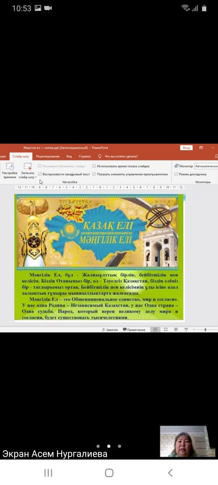Open the Монитор dropdown showing Автоматически
218x485 pixels.
(x=206, y=166)
